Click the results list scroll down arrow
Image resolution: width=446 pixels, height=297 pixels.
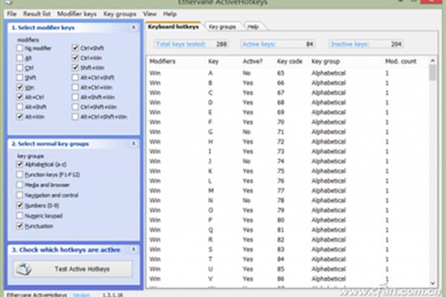click(x=433, y=283)
